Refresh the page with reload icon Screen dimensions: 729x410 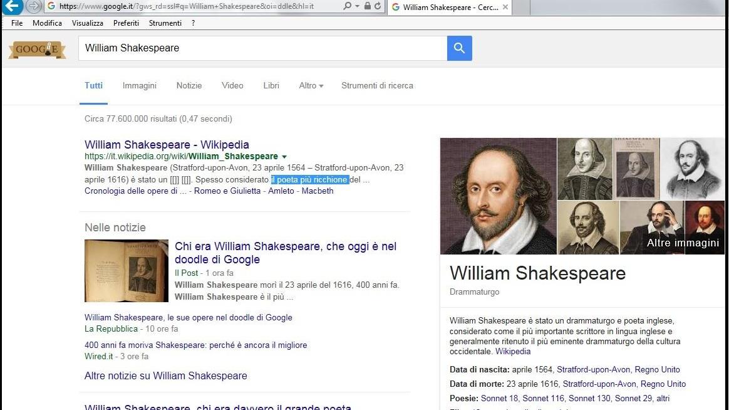click(x=378, y=6)
